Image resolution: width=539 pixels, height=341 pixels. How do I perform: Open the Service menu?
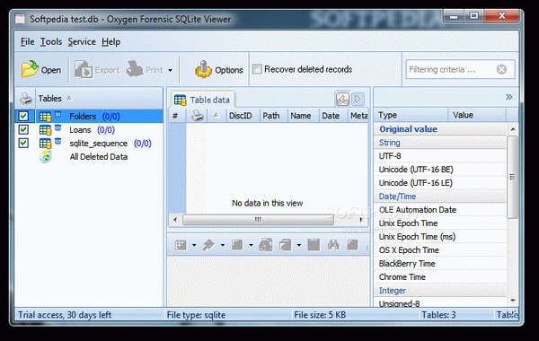click(82, 42)
